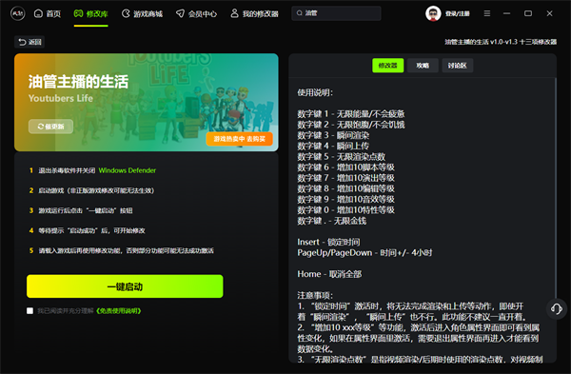Click the Insert 锁定时间 line
Viewport: 571px width, 374px height.
tap(328, 242)
